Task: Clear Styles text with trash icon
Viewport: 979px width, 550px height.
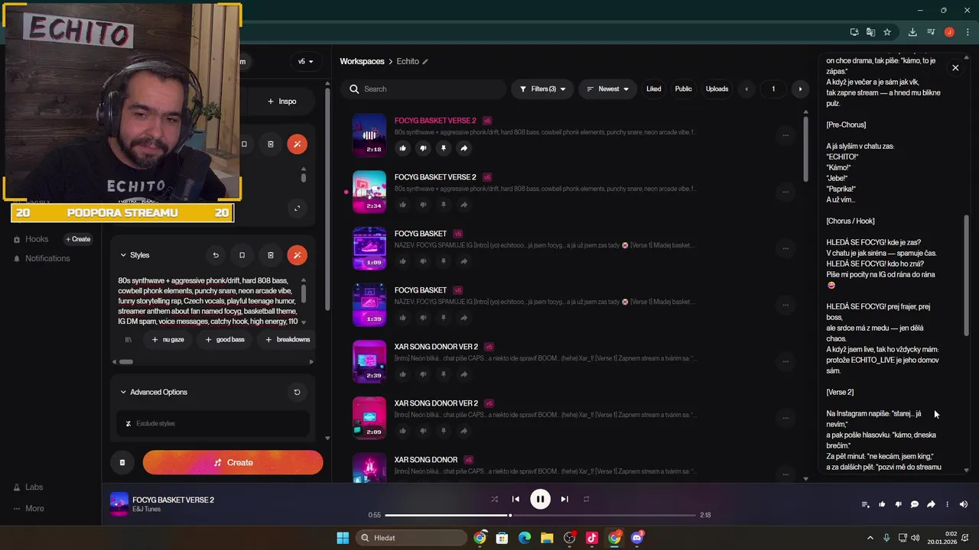Action: 271,255
